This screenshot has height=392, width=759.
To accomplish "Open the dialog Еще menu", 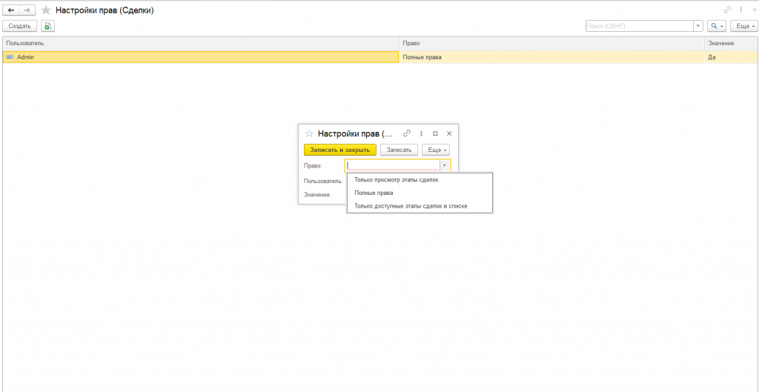I will point(436,150).
